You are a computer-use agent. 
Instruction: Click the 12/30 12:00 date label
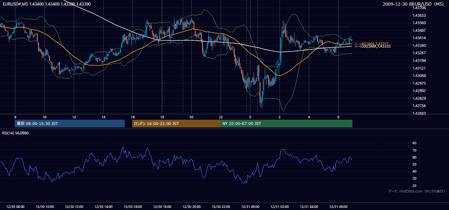pos(74,207)
